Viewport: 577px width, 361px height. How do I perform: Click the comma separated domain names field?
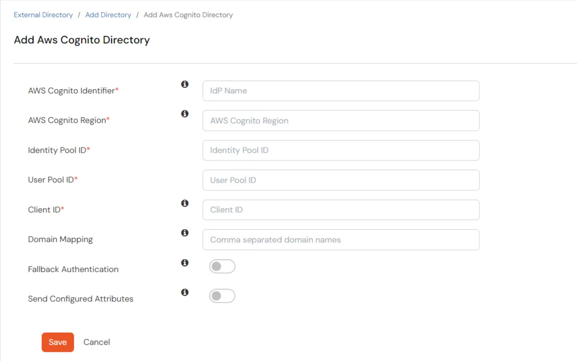(x=341, y=240)
